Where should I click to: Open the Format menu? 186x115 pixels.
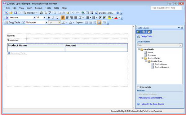click(x=39, y=8)
